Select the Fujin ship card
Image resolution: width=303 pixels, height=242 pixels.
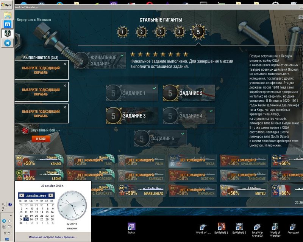(141, 161)
